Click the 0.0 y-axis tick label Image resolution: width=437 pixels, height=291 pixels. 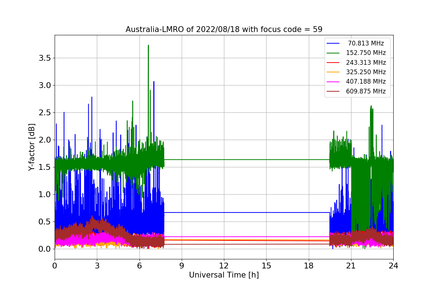tap(44, 249)
